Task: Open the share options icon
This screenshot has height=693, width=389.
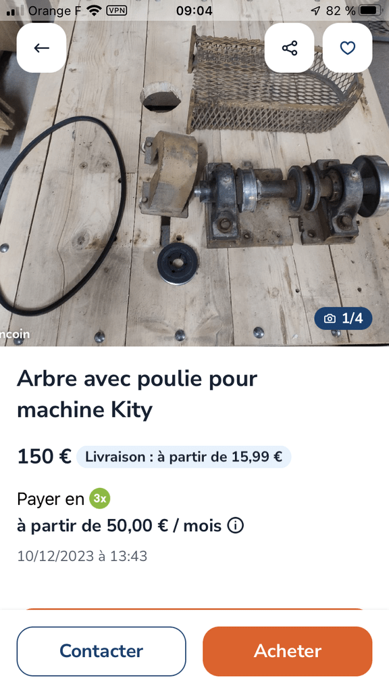Action: tap(289, 48)
